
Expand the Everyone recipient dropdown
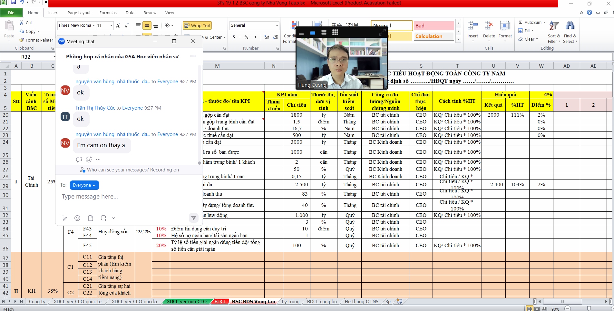coord(84,185)
